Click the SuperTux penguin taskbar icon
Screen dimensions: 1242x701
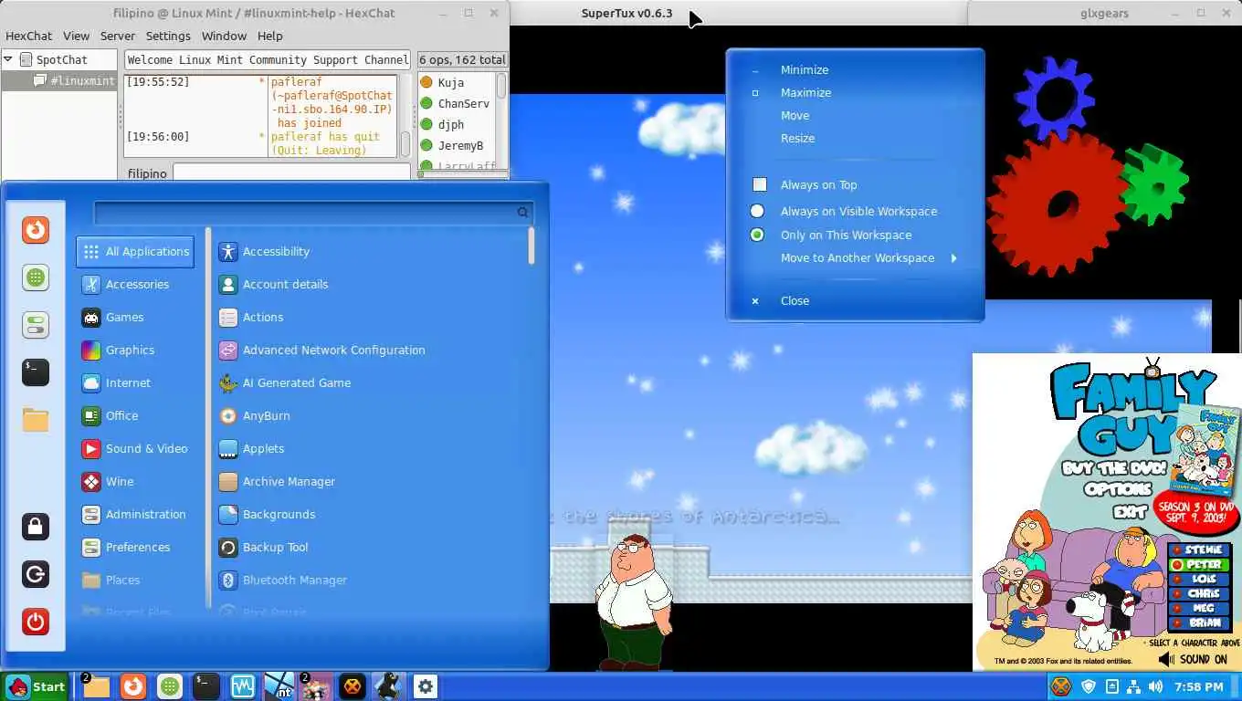click(x=389, y=686)
